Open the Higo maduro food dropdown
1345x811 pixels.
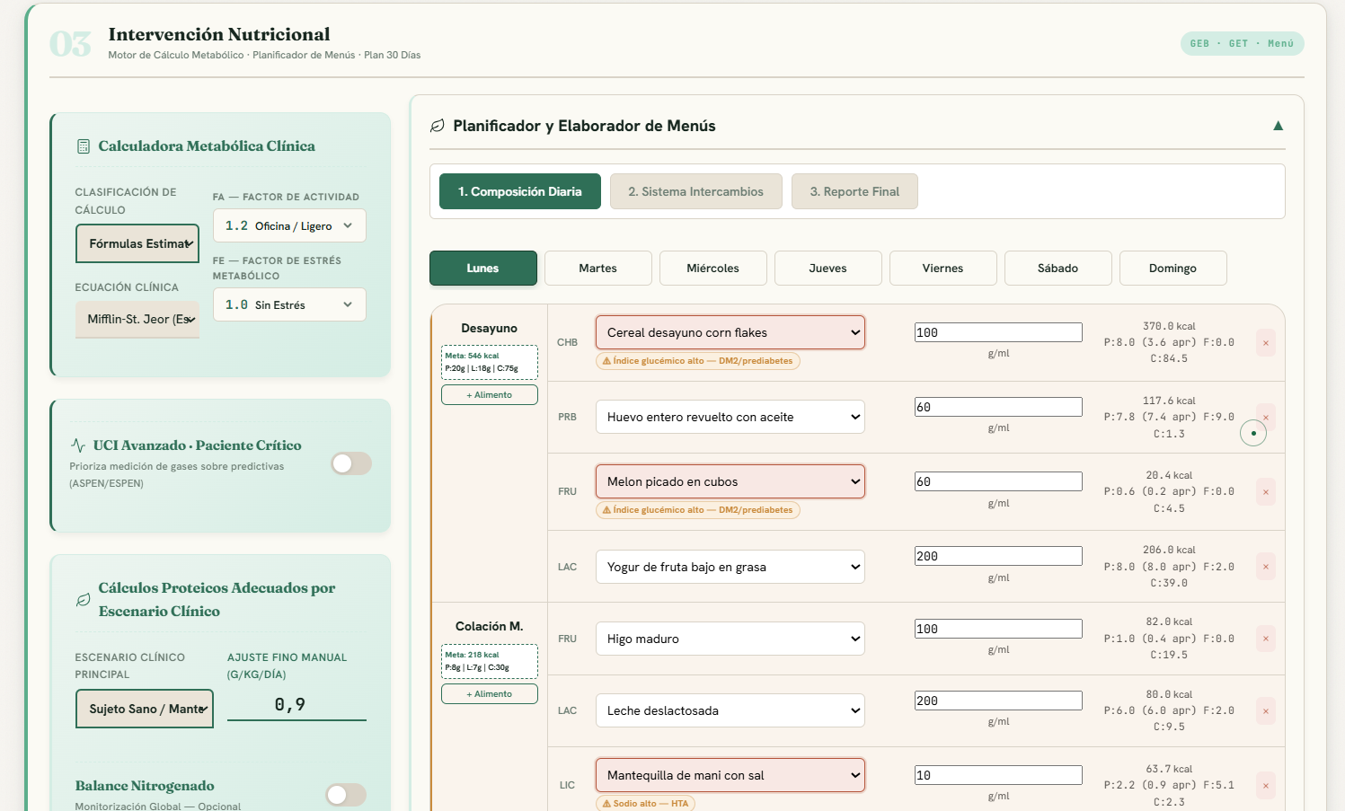(730, 639)
